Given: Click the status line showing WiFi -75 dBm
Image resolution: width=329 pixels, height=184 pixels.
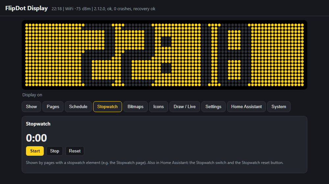Looking at the screenshot, I should coord(103,9).
